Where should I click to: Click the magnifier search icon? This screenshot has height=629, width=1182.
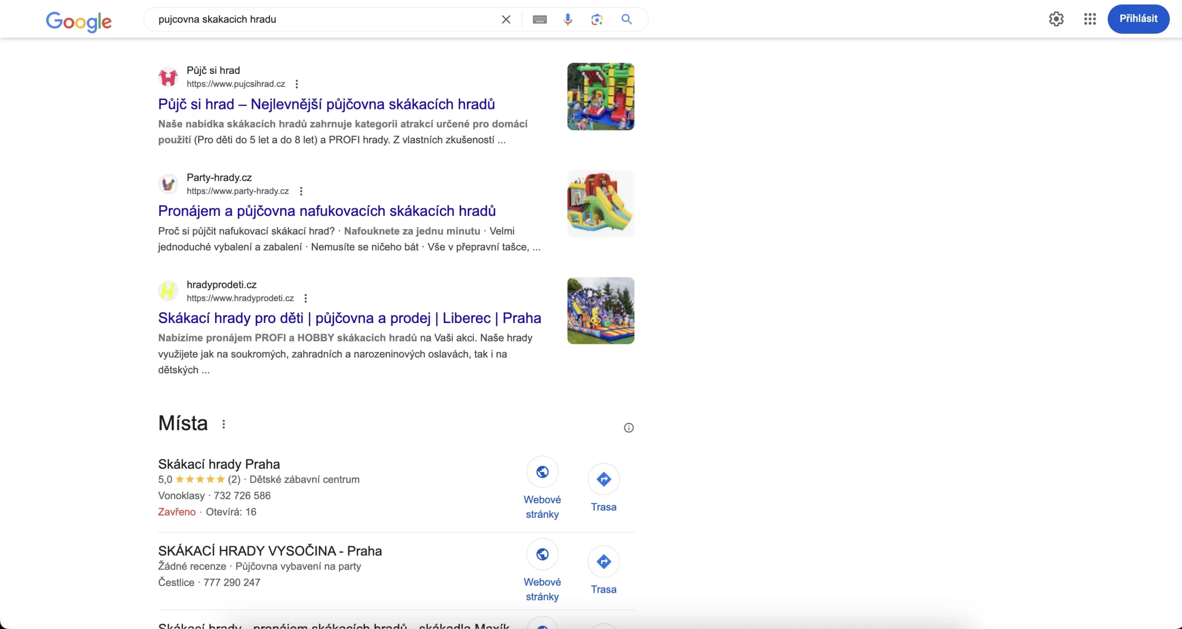[x=627, y=19]
